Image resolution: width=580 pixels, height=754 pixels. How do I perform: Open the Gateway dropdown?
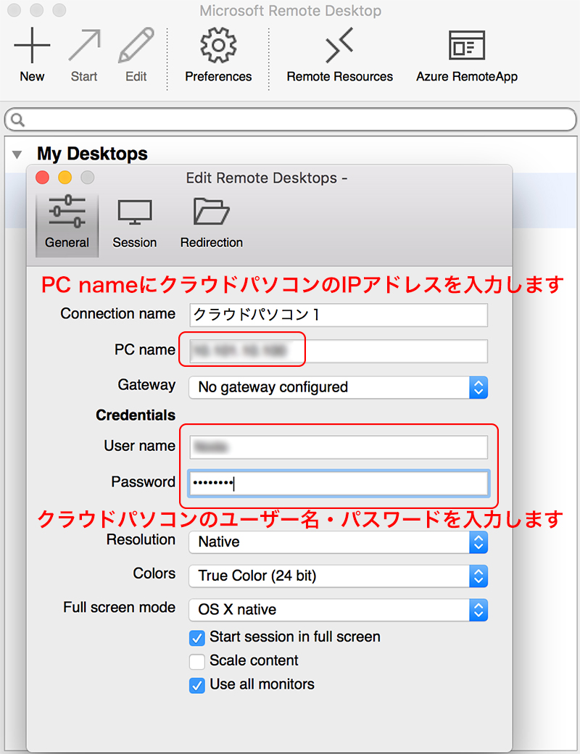339,388
